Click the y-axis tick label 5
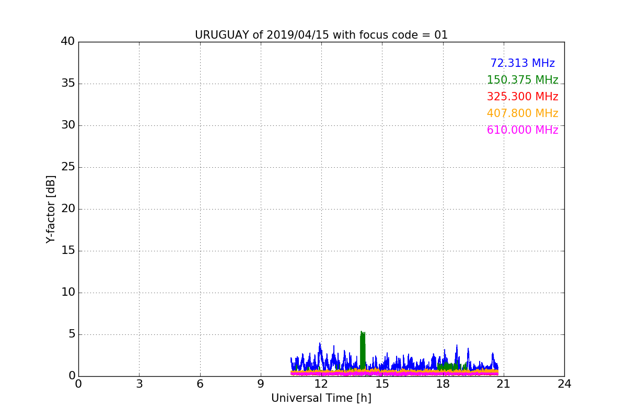The image size is (627, 418). [72, 334]
